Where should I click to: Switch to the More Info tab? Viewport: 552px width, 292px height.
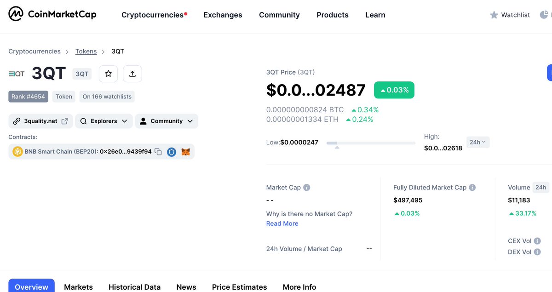pos(299,287)
